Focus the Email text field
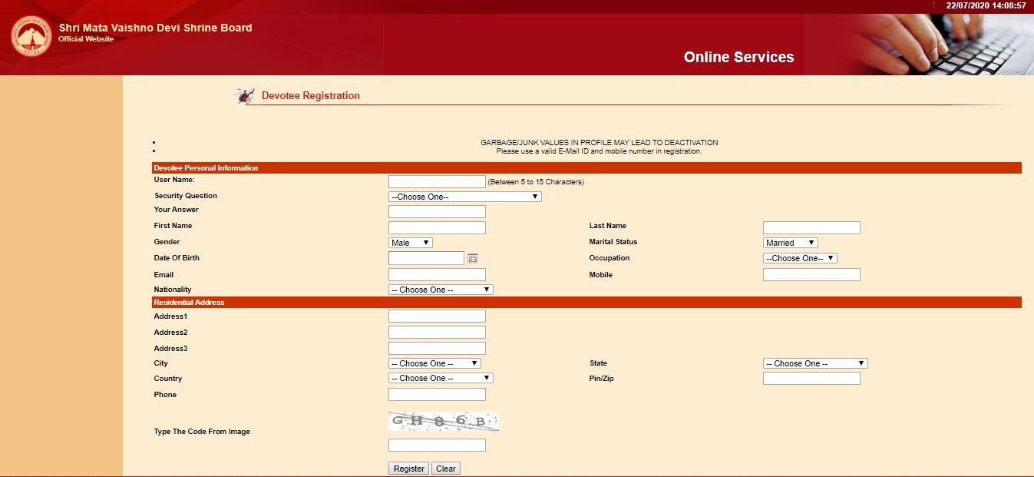Screen dimensions: 1034x477 pyautogui.click(x=437, y=274)
